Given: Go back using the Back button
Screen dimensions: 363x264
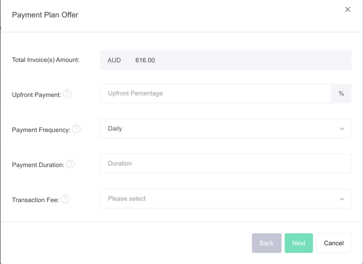Looking at the screenshot, I should (266, 243).
